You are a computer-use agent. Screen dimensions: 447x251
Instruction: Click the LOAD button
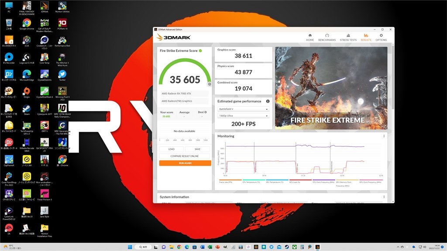pyautogui.click(x=171, y=149)
